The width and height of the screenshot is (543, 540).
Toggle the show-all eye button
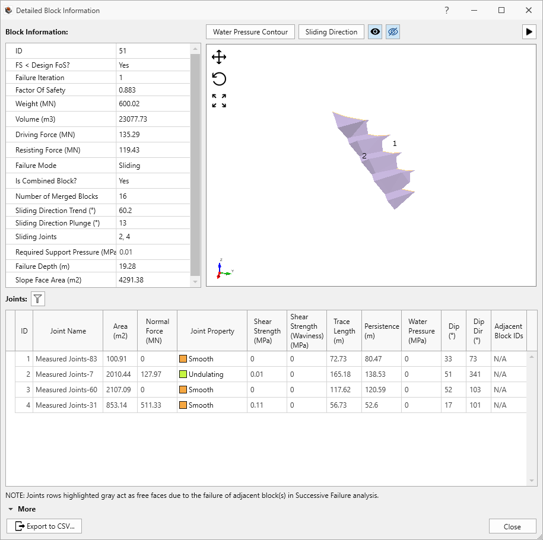tap(375, 32)
